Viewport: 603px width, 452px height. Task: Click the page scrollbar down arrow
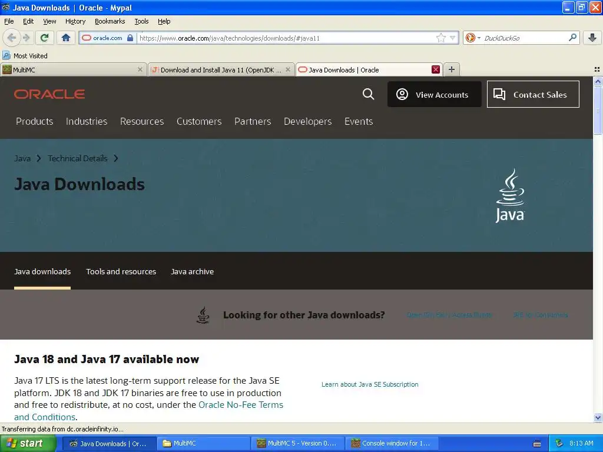(x=598, y=417)
